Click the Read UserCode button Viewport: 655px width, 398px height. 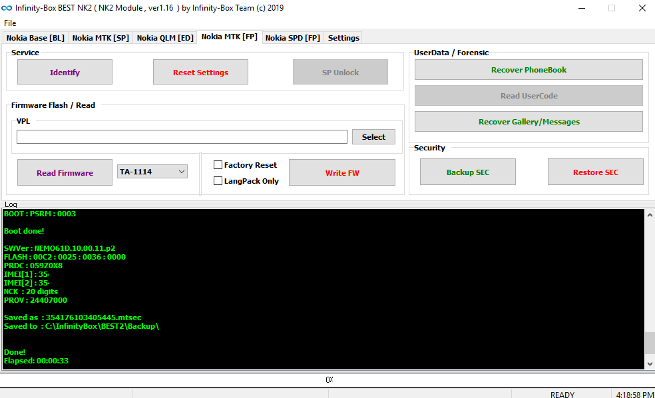pyautogui.click(x=529, y=96)
